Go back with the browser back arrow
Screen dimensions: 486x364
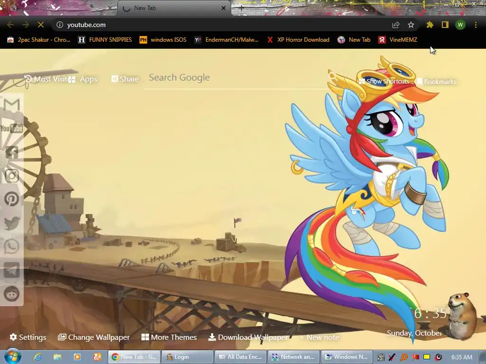(10, 25)
